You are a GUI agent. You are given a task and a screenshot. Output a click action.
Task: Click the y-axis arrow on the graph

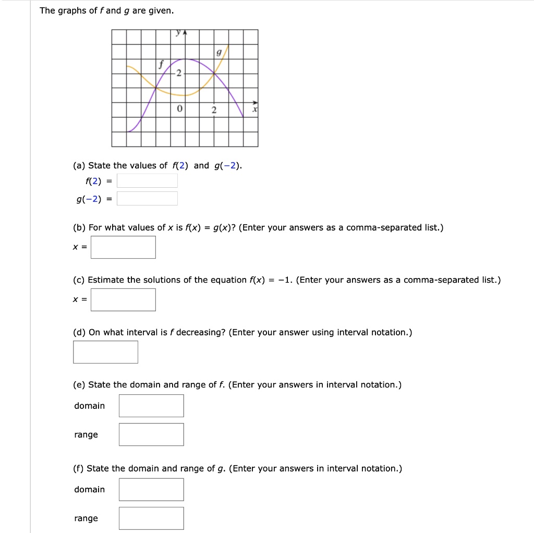click(184, 31)
